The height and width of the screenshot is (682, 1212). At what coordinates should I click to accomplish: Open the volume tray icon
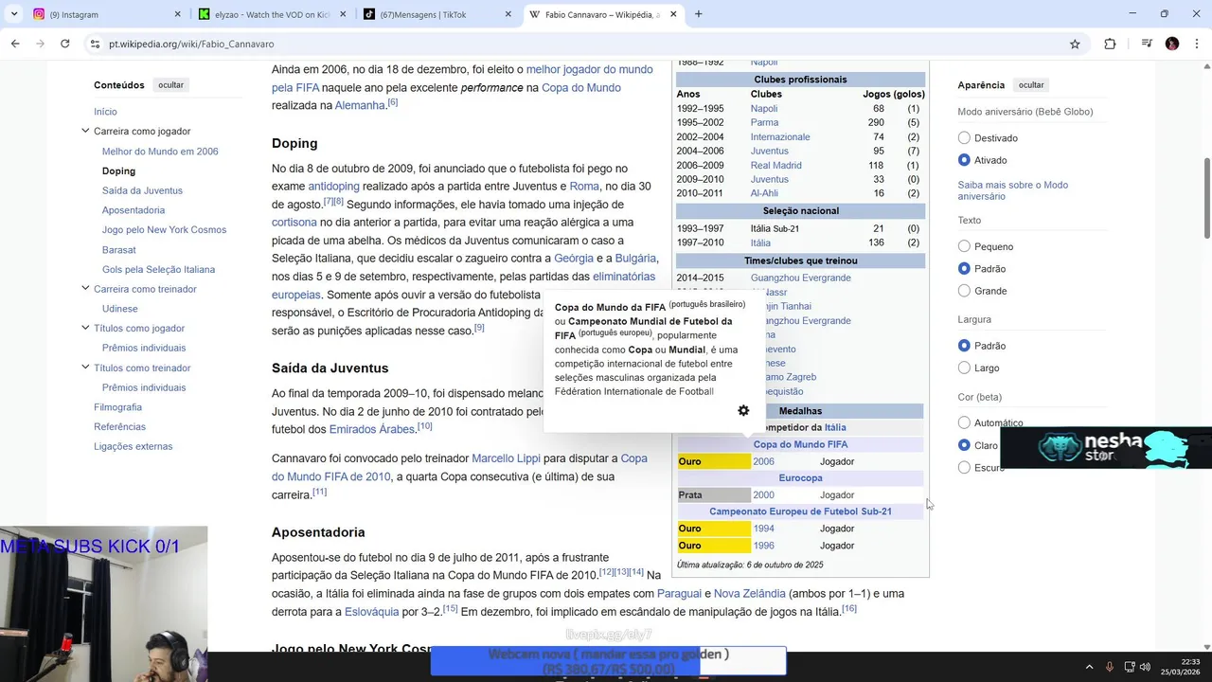1145,667
